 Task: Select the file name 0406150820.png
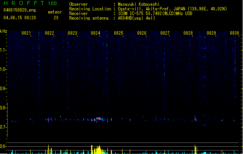coord(20,10)
